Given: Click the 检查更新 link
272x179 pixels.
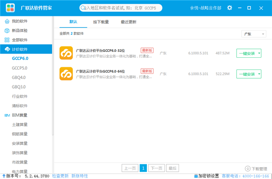Looking at the screenshot, I should coord(60,176).
